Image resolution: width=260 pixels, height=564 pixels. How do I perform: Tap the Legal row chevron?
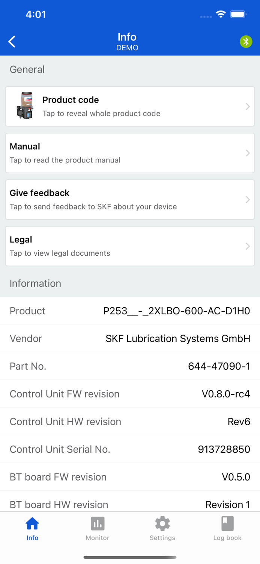(x=248, y=246)
